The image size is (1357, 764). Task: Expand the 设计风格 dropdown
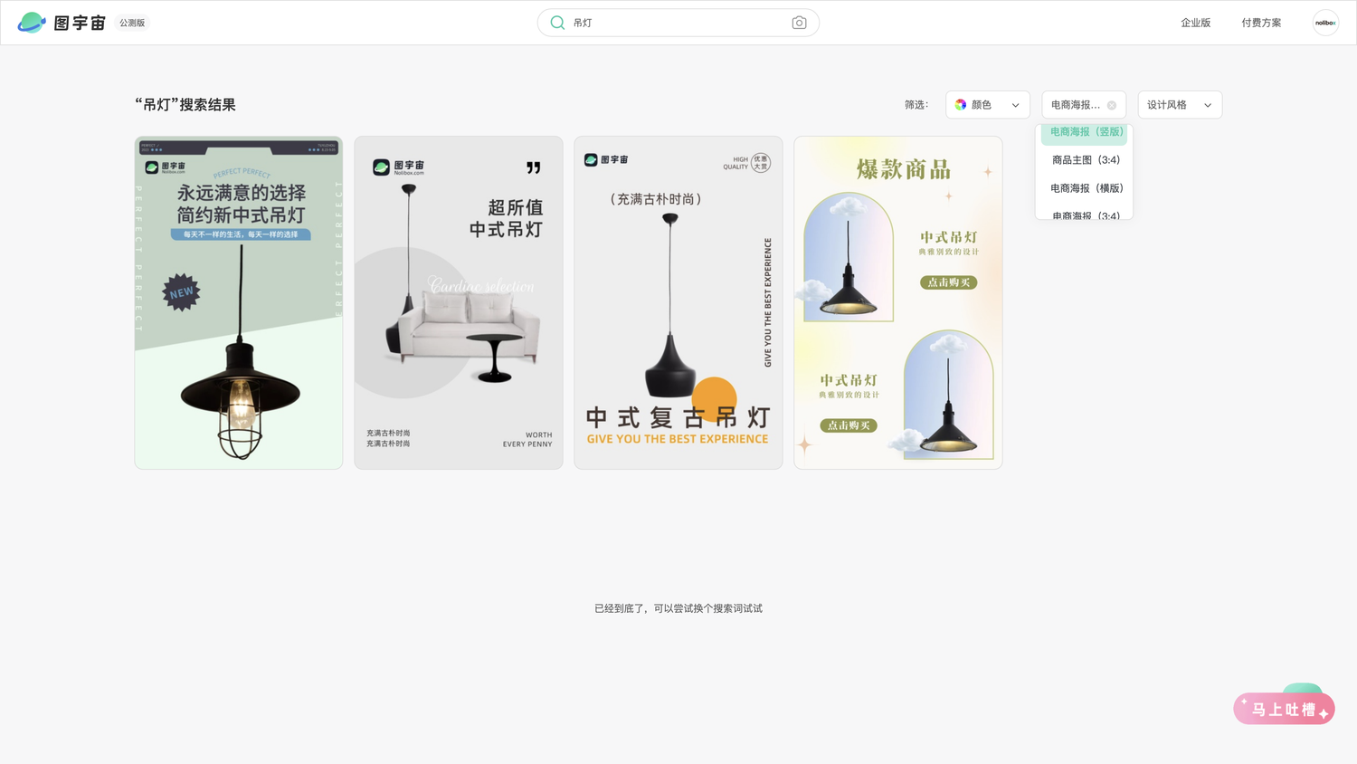(x=1180, y=105)
